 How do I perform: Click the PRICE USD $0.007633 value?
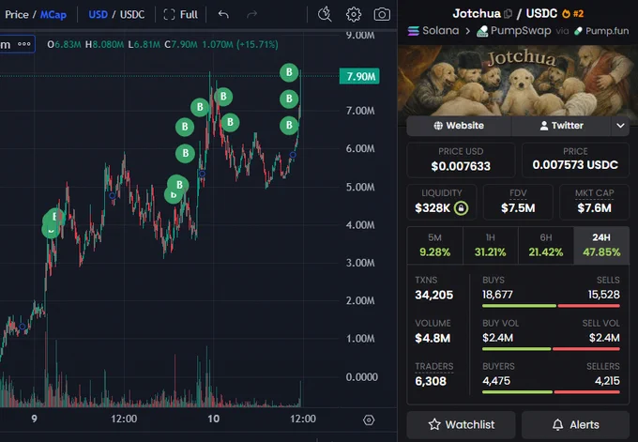[x=461, y=166]
